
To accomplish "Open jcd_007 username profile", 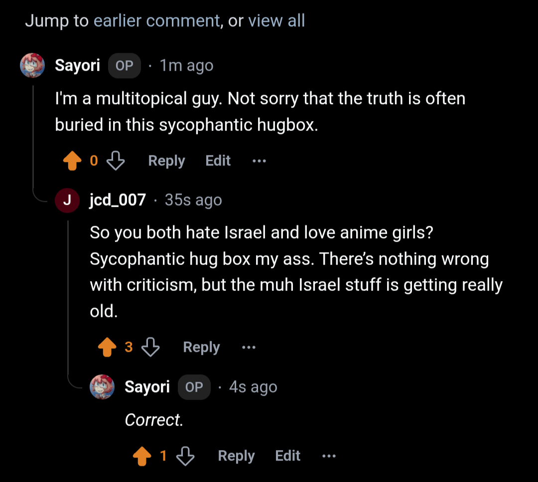I will pos(118,200).
